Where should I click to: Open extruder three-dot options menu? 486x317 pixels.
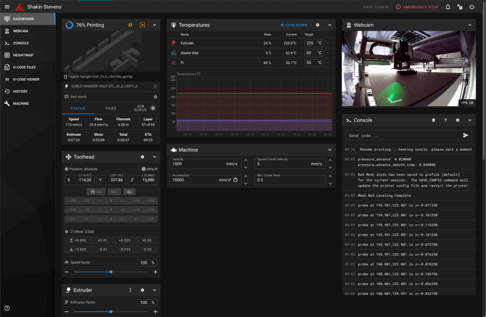click(x=130, y=290)
